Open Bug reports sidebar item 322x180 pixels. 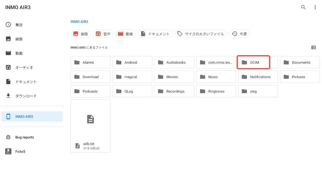click(x=25, y=137)
